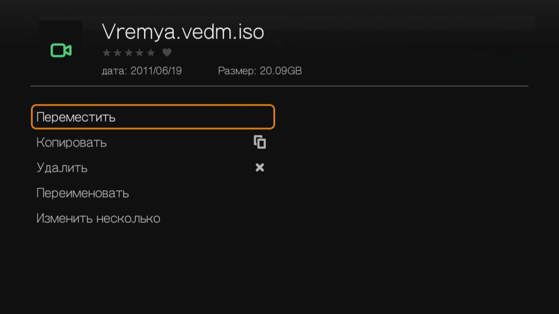Viewport: 559px width, 314px height.
Task: Toggle the heart favorite icon
Action: 167,53
